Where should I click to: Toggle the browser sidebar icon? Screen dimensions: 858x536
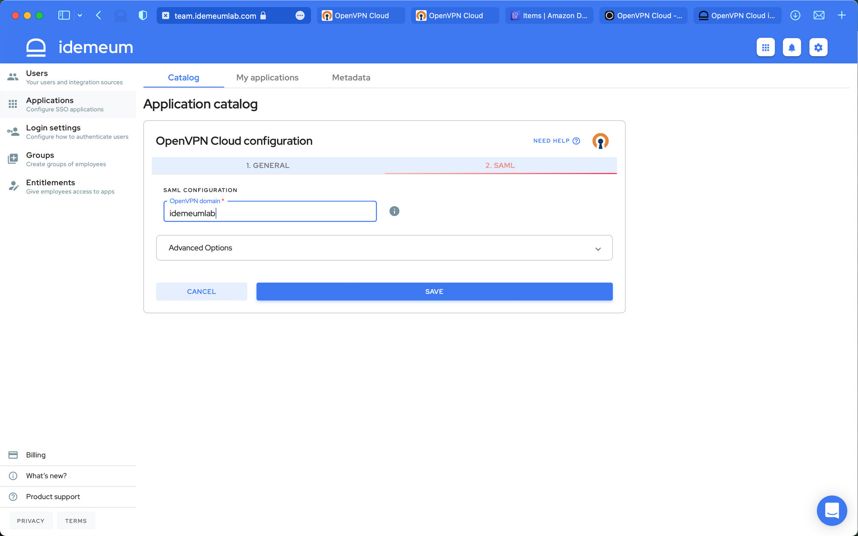(x=64, y=15)
